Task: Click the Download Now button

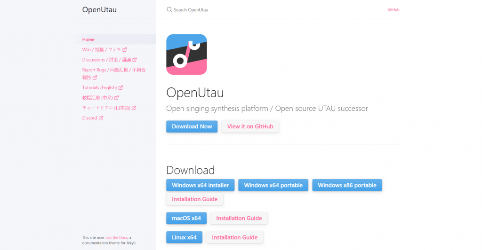Action: (192, 126)
